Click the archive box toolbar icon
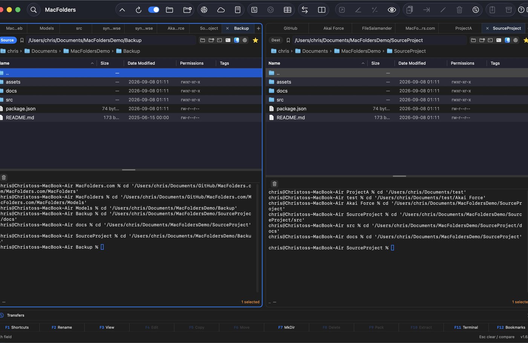Image resolution: width=528 pixels, height=343 pixels. pos(509,10)
